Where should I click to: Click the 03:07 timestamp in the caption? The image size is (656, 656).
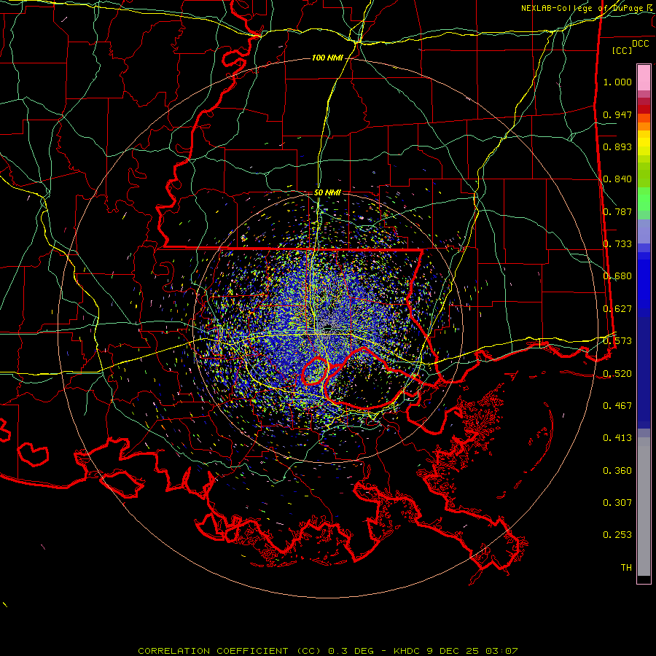[501, 651]
